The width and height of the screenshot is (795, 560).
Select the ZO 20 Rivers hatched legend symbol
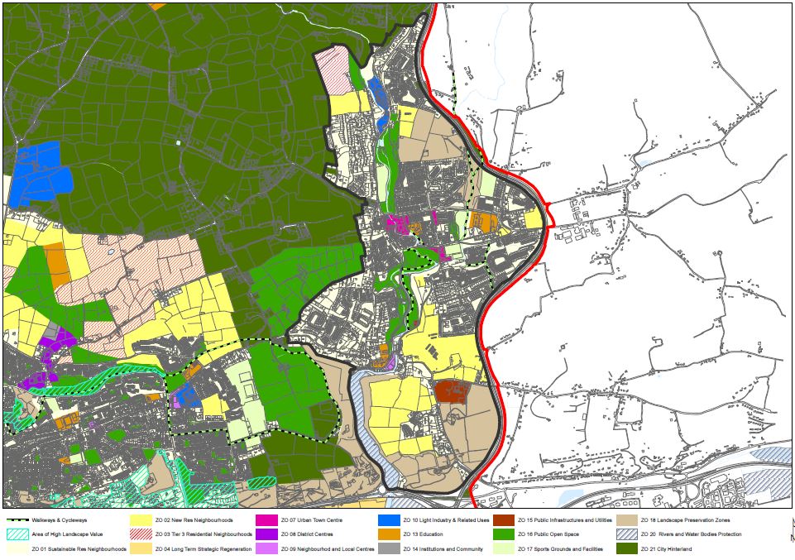coord(625,534)
